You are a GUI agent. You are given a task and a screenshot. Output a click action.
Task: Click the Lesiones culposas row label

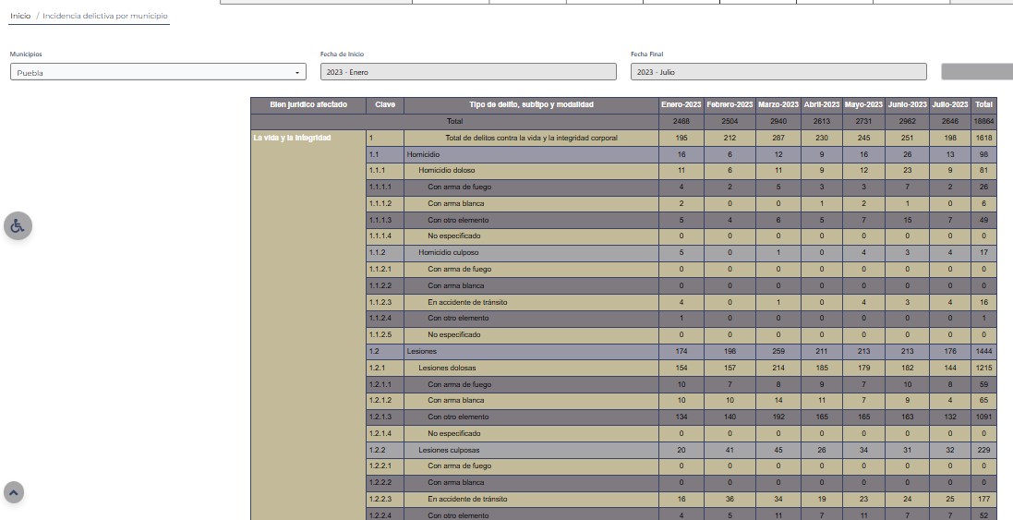[x=448, y=450]
